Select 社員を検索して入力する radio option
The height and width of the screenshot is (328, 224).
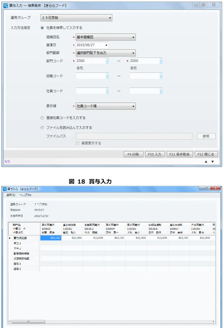click(42, 28)
